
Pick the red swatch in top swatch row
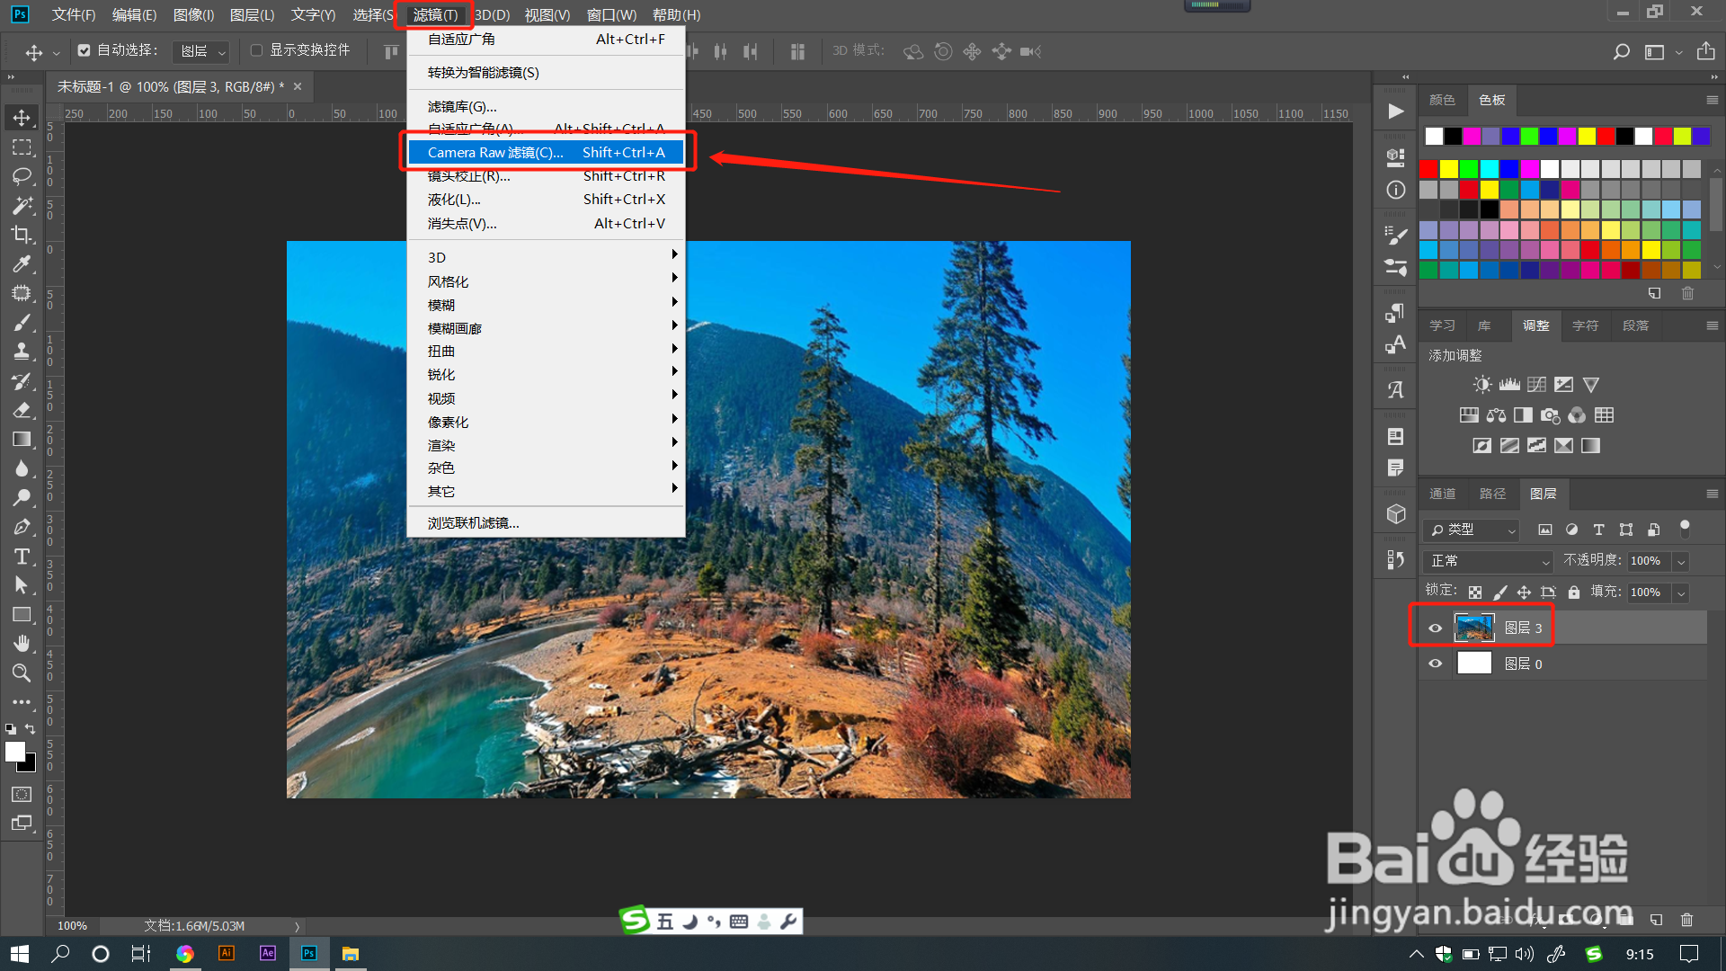click(1606, 136)
